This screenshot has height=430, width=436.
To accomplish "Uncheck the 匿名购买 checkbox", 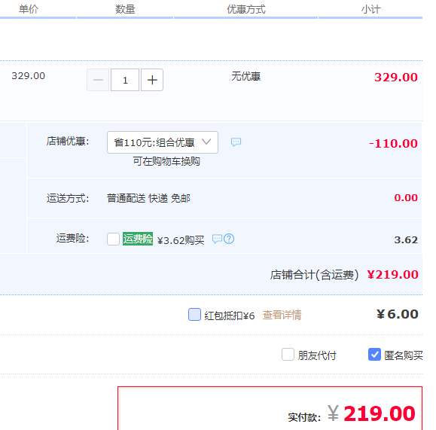I will point(374,355).
